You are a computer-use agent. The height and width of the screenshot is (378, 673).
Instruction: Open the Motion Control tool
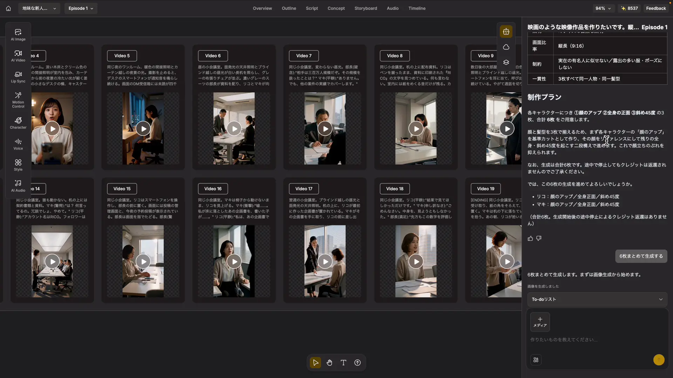tap(18, 100)
